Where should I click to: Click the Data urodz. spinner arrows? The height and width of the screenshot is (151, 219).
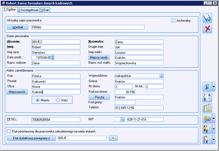pos(53,57)
